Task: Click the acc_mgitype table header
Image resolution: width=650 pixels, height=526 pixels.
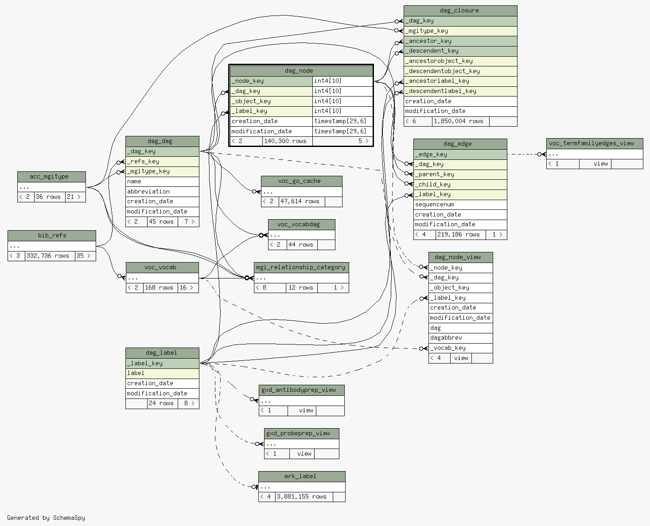Action: click(51, 177)
